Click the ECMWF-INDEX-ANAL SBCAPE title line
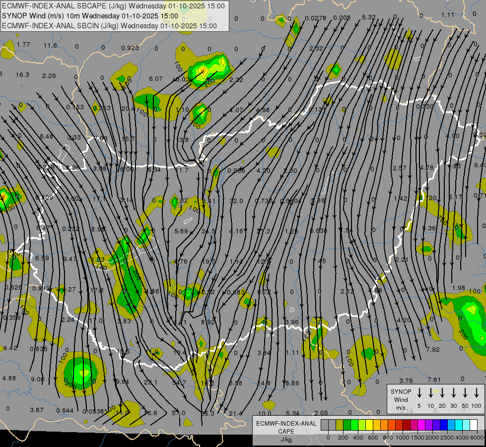This screenshot has height=447, width=486. click(113, 6)
